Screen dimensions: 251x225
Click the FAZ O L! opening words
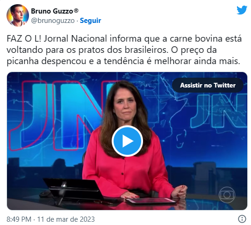click(24, 39)
